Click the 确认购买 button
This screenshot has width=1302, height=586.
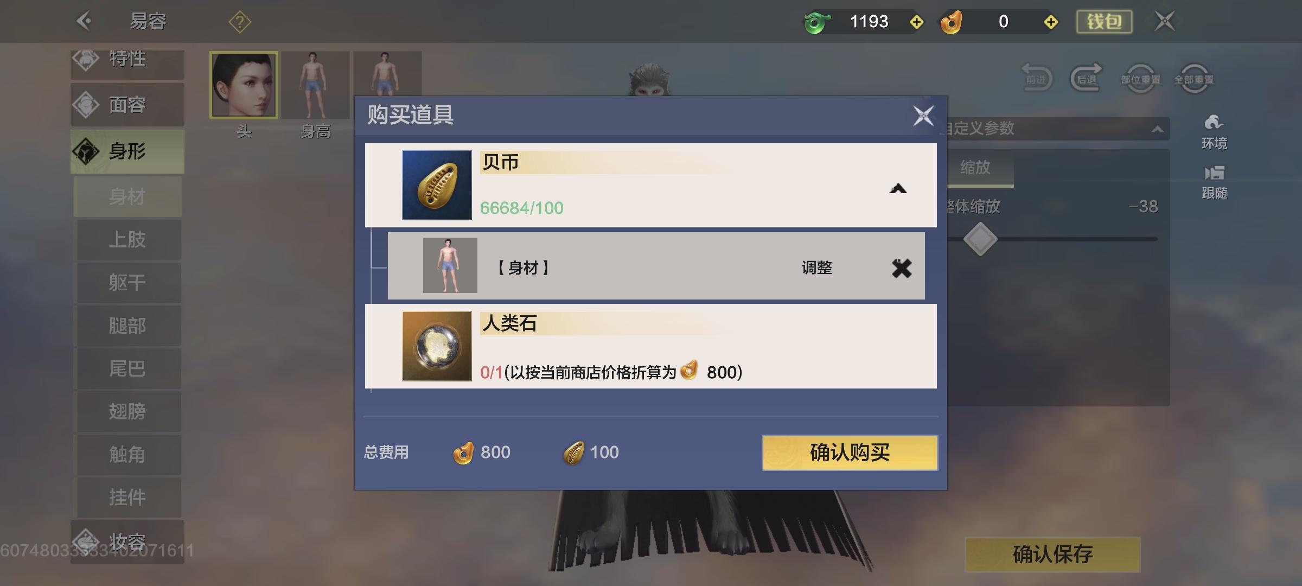(850, 453)
